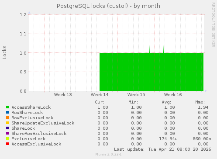Image resolution: width=217 pixels, height=159 pixels.
Task: Click the Avg: column header
Action: pos(166,102)
